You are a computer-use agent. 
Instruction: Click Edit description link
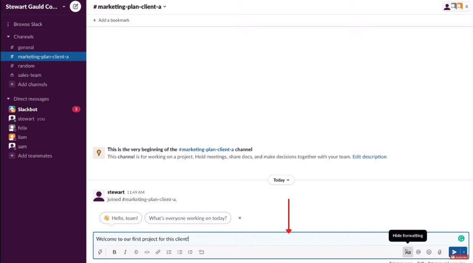click(x=369, y=157)
